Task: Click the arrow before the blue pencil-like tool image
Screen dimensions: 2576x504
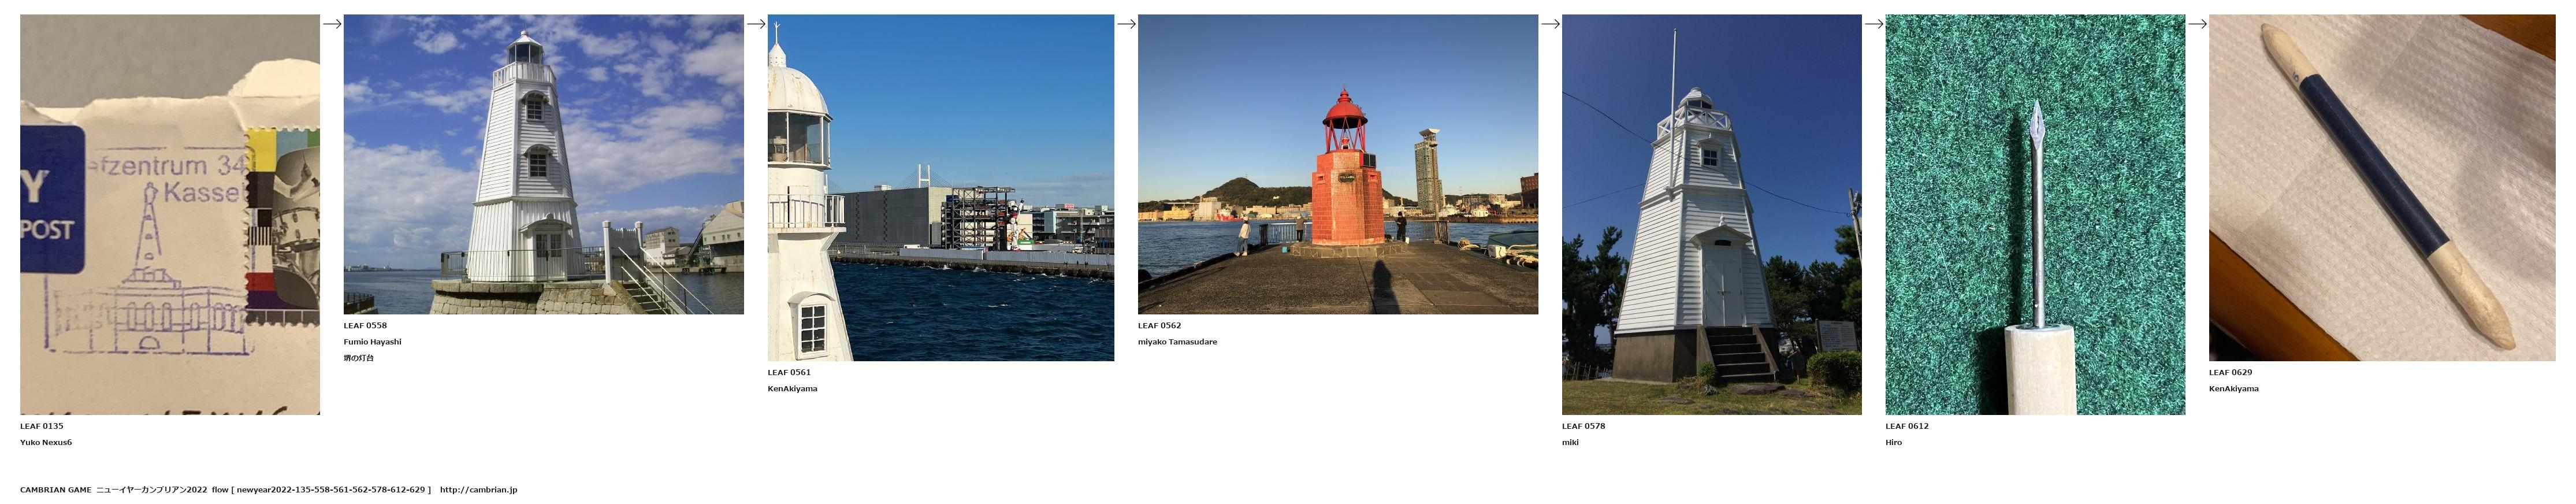Action: coord(2197,24)
